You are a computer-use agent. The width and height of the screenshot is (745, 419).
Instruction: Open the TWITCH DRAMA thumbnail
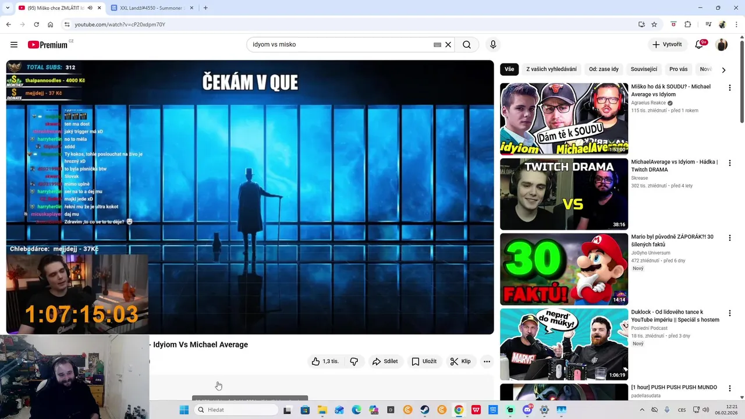[564, 194]
